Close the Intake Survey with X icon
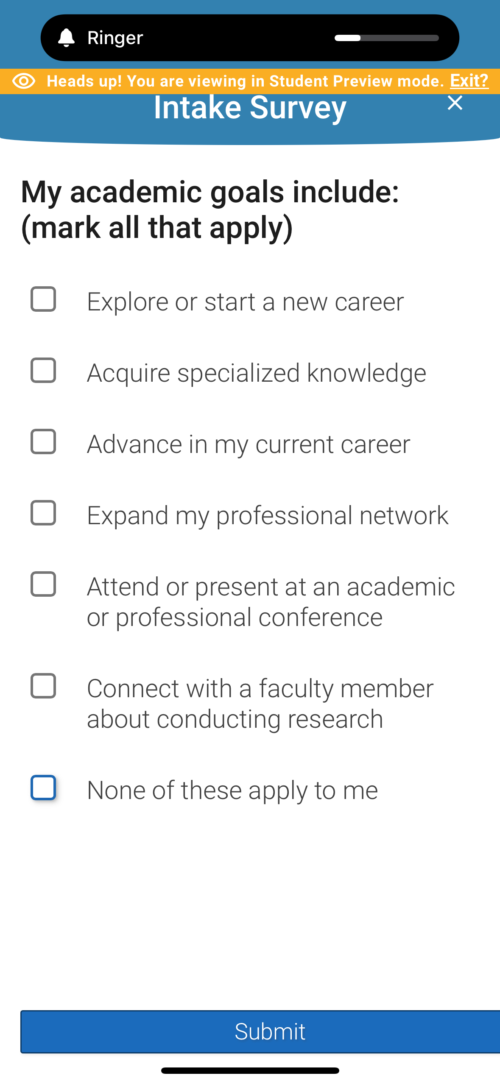Viewport: 500px width, 1084px height. [455, 103]
